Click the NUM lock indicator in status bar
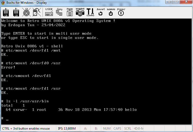Image resolution: width=193 pixels, height=132 pixels. [x=107, y=129]
